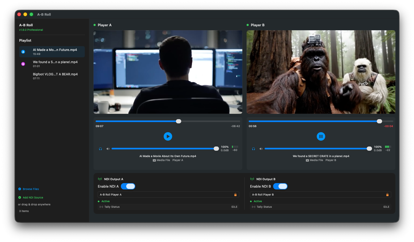
Task: Click the Player B volume slider handle
Action: [369, 149]
